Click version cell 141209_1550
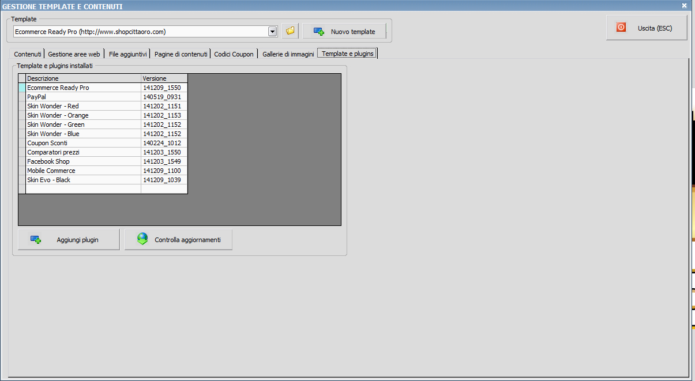The height and width of the screenshot is (381, 695). click(164, 88)
